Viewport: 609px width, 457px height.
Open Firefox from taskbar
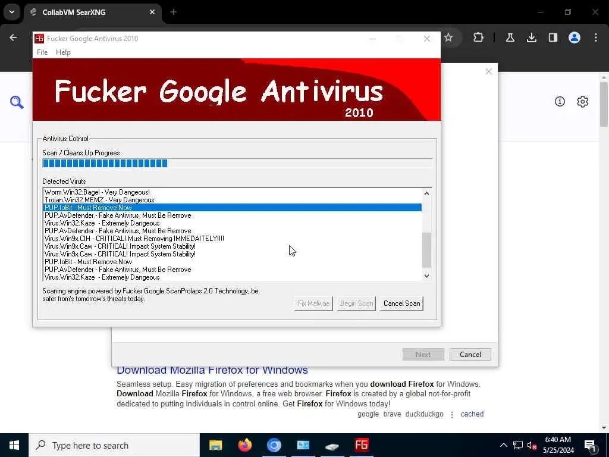(x=244, y=445)
